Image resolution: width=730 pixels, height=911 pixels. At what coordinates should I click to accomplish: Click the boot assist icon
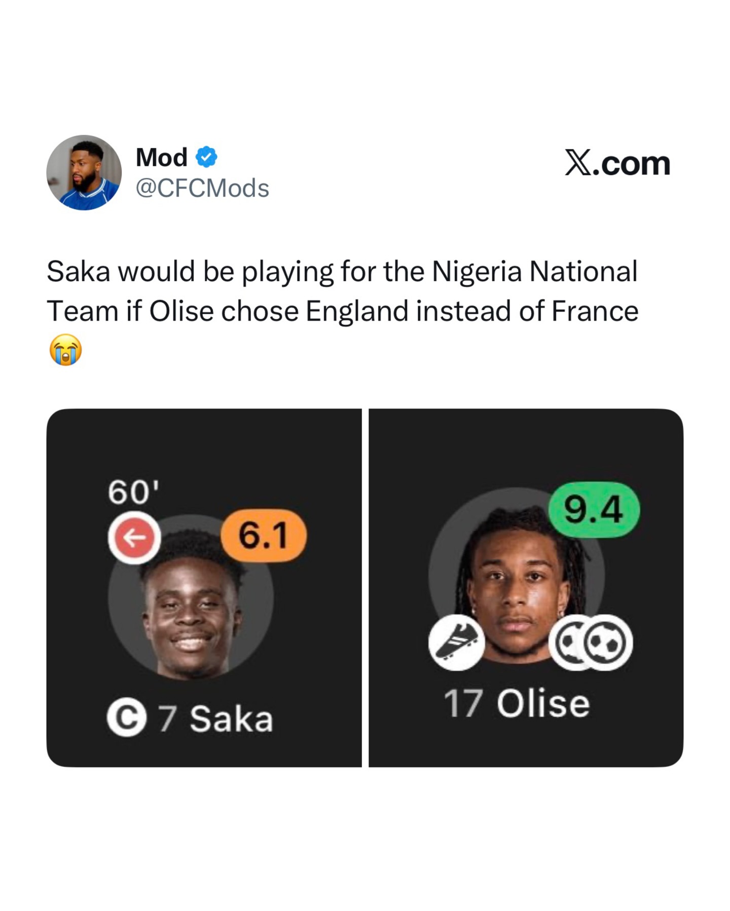click(x=456, y=642)
